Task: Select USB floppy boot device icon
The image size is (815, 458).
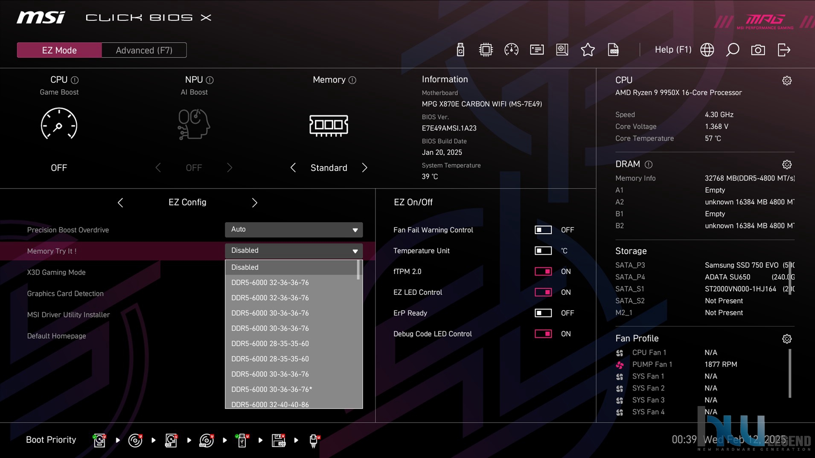Action: (278, 440)
